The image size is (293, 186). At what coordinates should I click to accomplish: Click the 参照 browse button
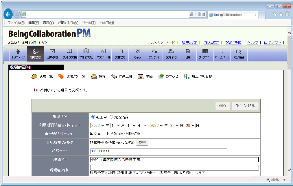click(142, 142)
